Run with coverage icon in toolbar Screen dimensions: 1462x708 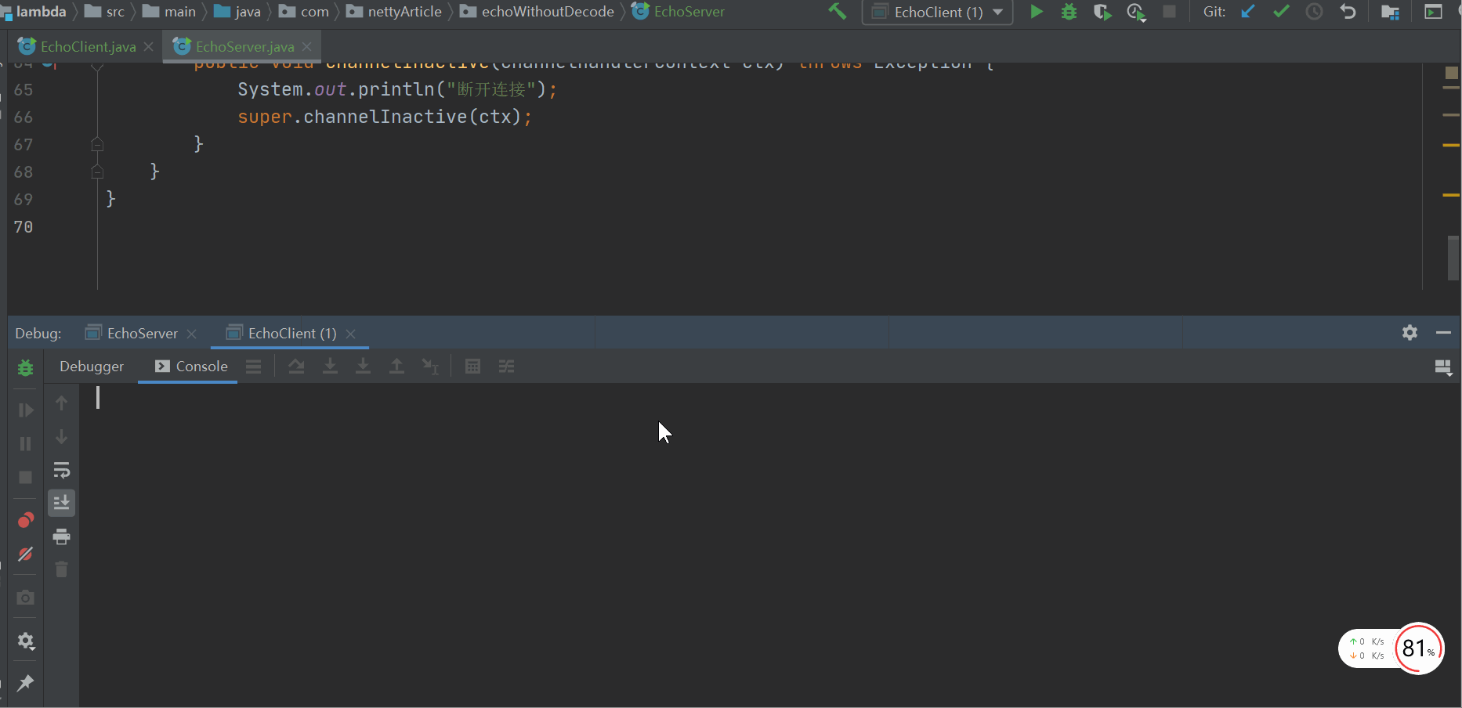tap(1102, 12)
